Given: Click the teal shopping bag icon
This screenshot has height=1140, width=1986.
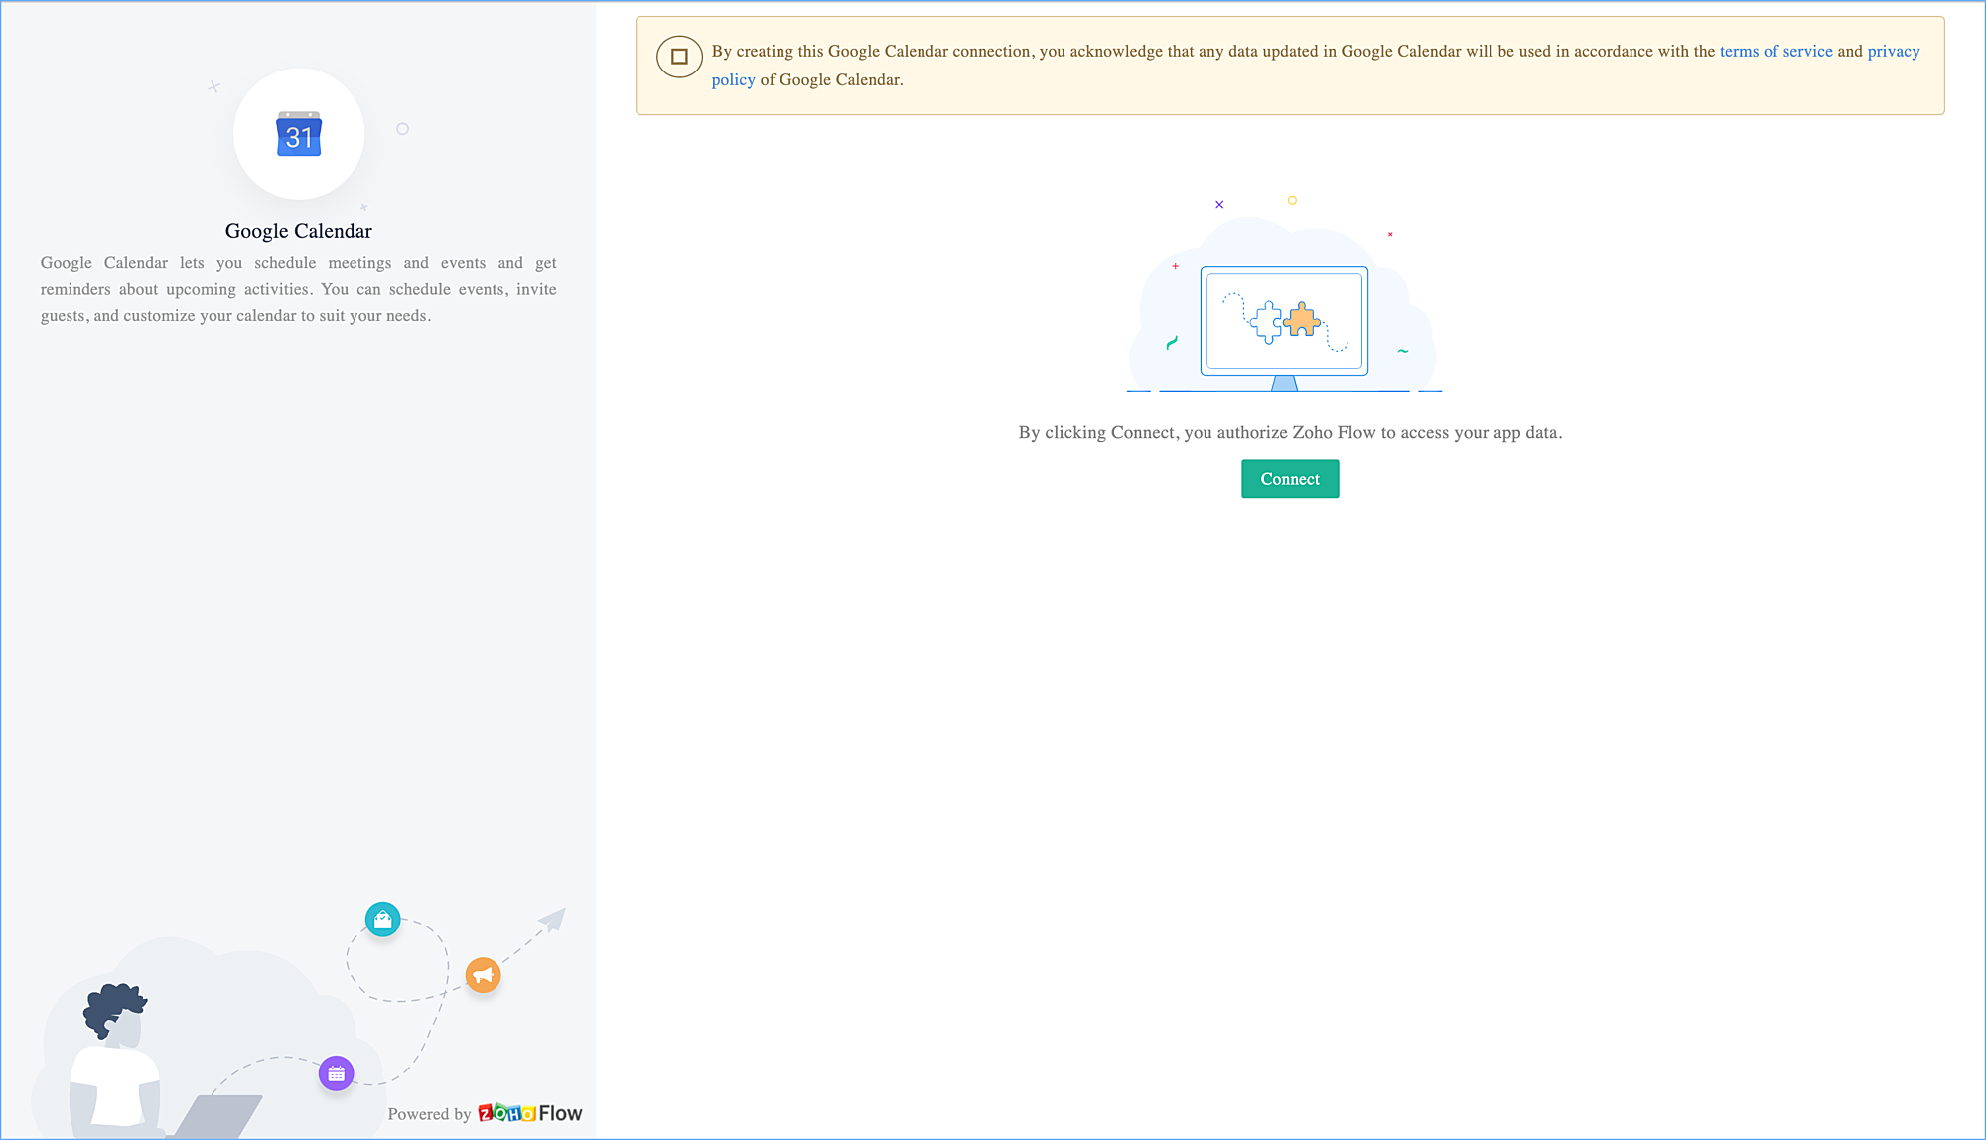Looking at the screenshot, I should 382,920.
